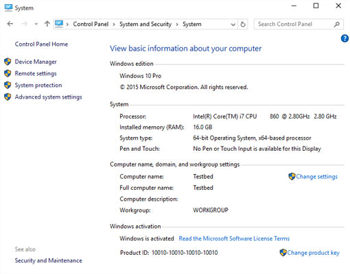350x274 pixels.
Task: Click the shield icon beside Device Manager
Action: click(x=8, y=62)
